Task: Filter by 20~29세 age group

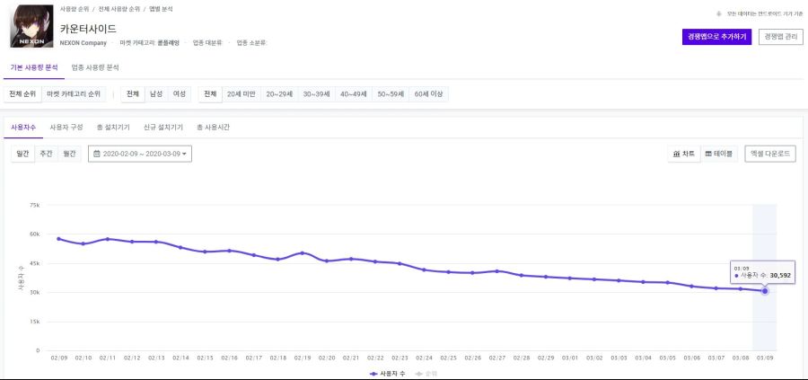Action: (279, 94)
